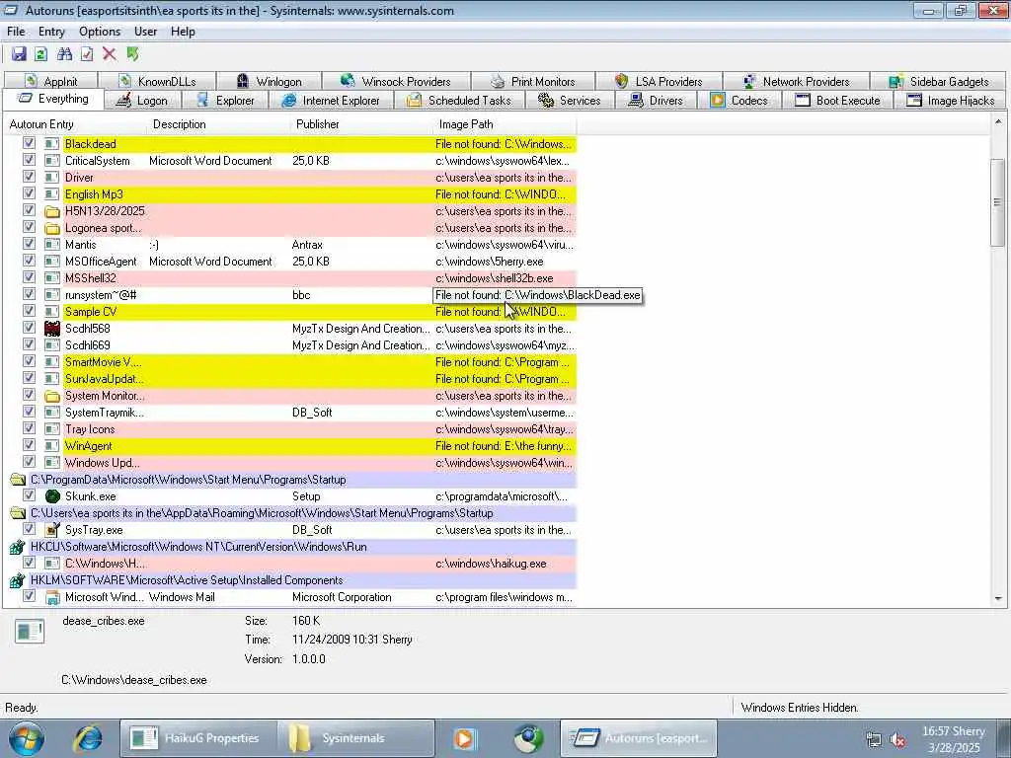The width and height of the screenshot is (1011, 758).
Task: Click the taskbar clock showing 16:57
Action: pyautogui.click(x=954, y=739)
